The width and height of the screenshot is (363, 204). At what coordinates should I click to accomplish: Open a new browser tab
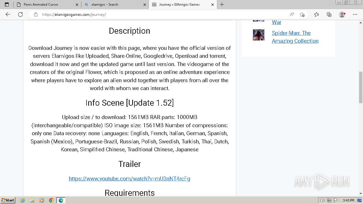(x=222, y=5)
